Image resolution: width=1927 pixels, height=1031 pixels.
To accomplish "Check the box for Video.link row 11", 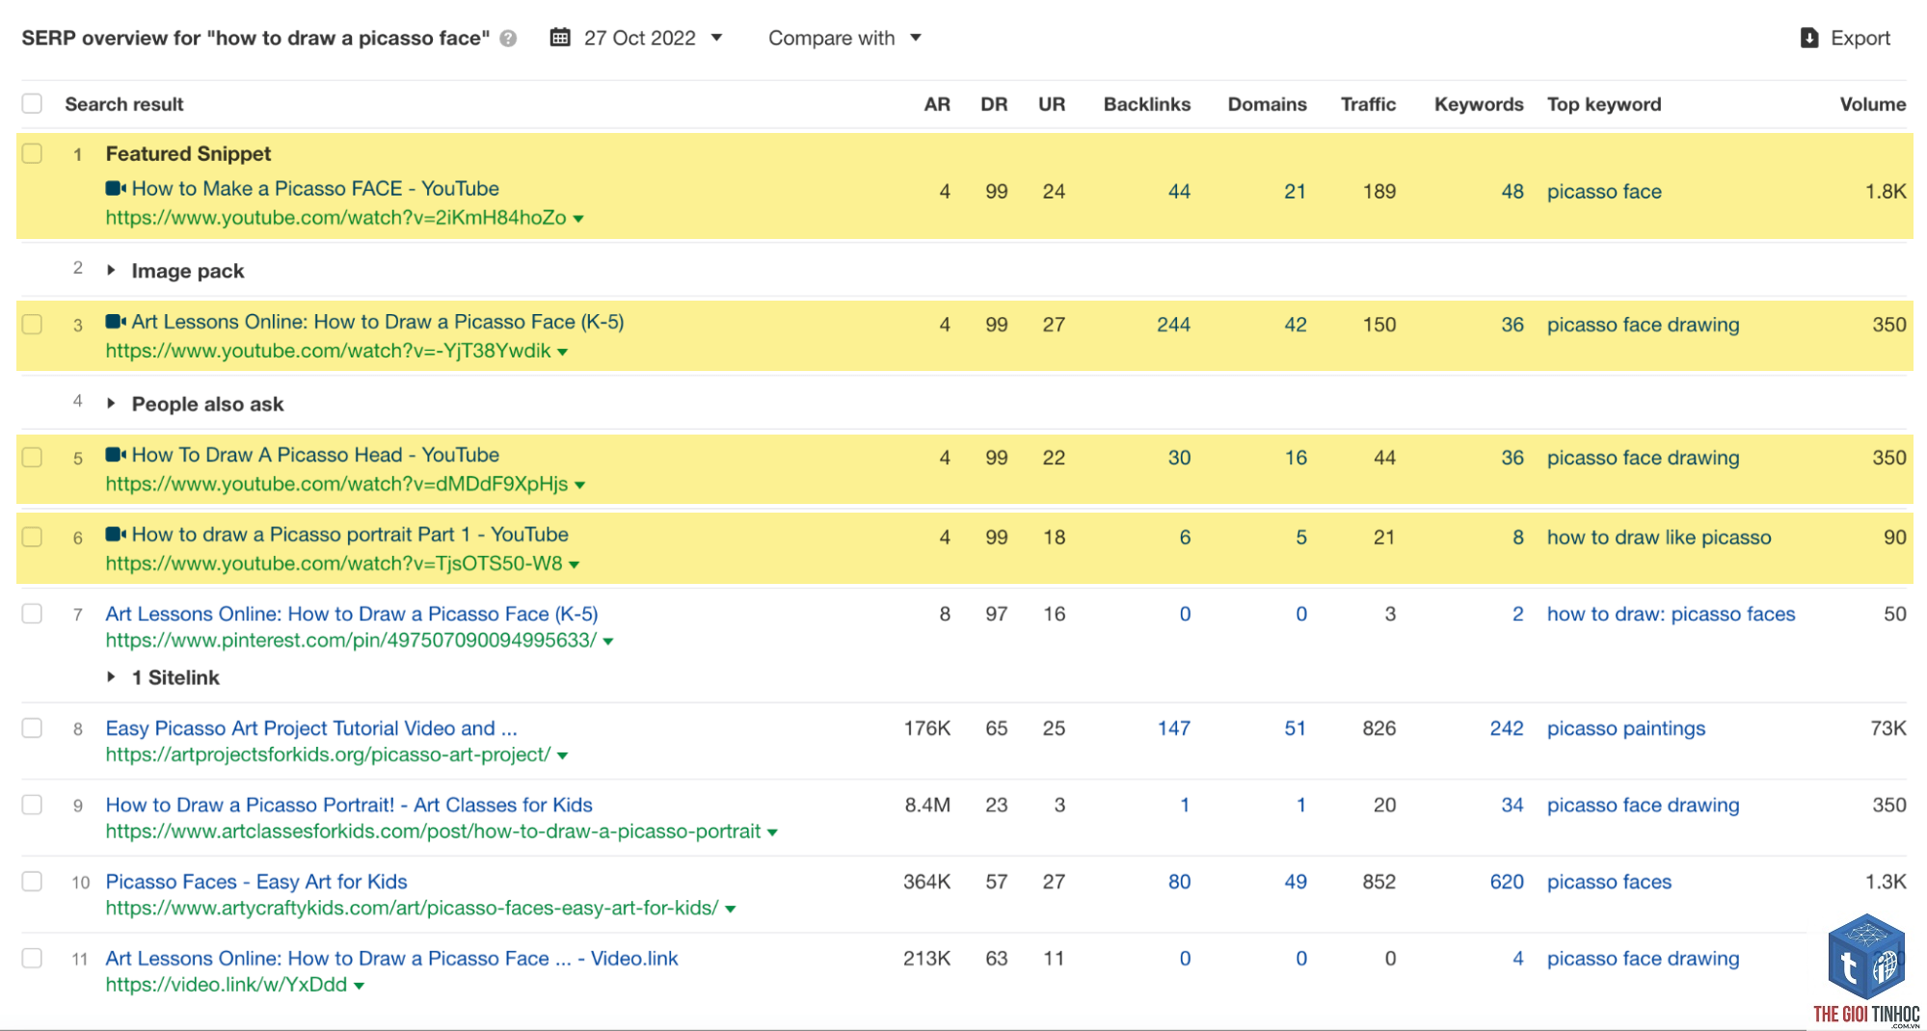I will tap(32, 958).
